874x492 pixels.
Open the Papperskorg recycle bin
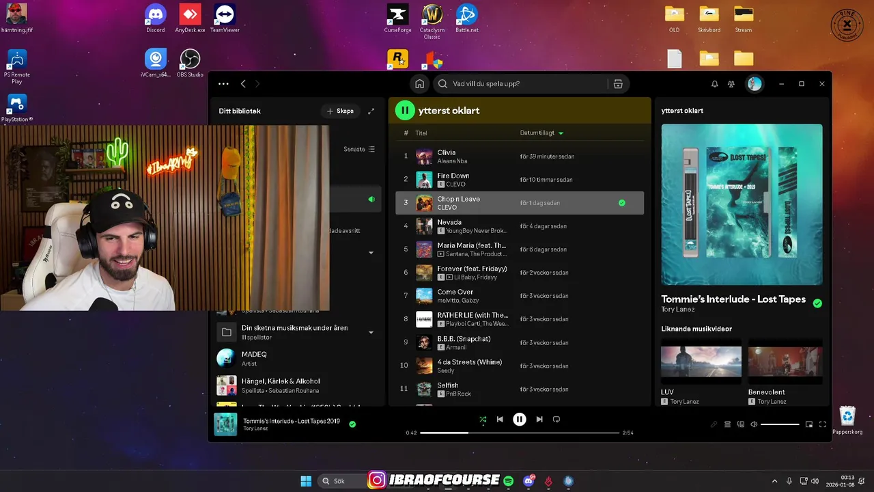(847, 420)
